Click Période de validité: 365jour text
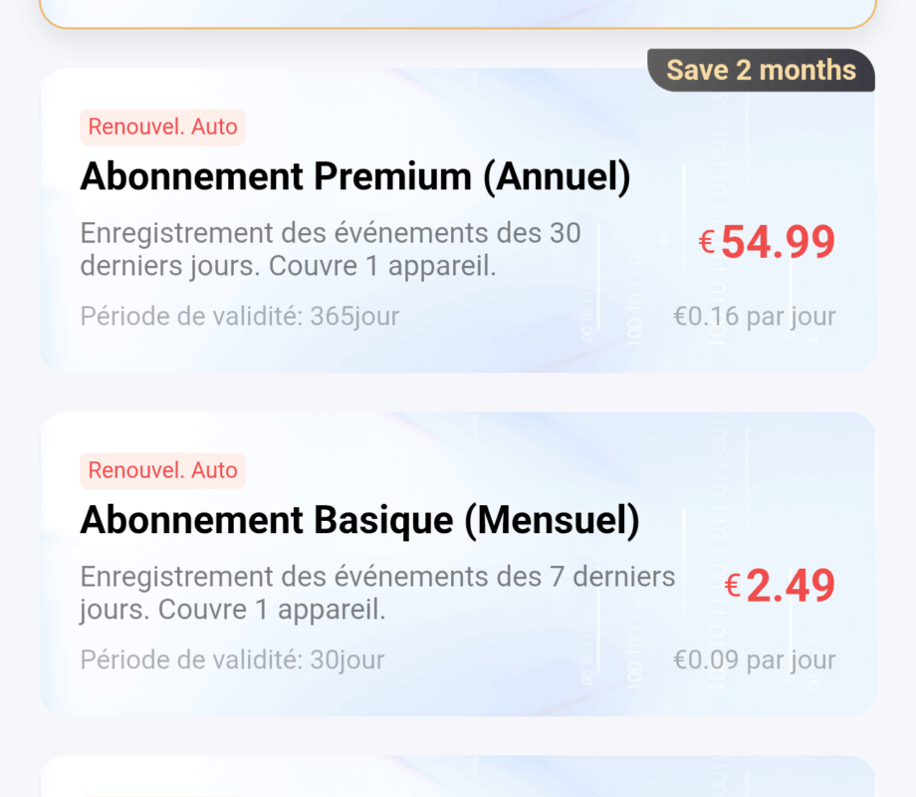The image size is (916, 797). [239, 317]
